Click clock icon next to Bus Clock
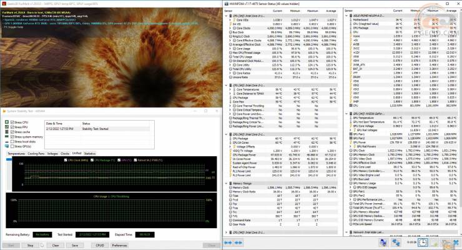The width and height of the screenshot is (462, 250). pos(231,32)
